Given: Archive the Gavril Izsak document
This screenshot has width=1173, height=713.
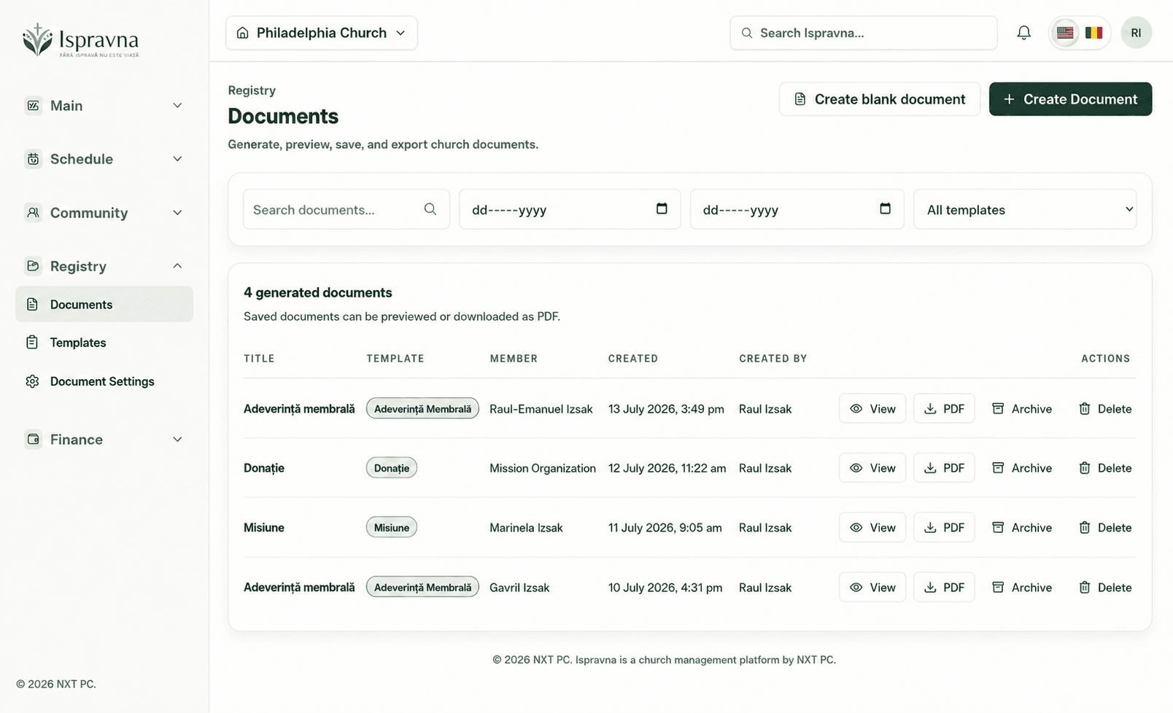Looking at the screenshot, I should 1021,588.
